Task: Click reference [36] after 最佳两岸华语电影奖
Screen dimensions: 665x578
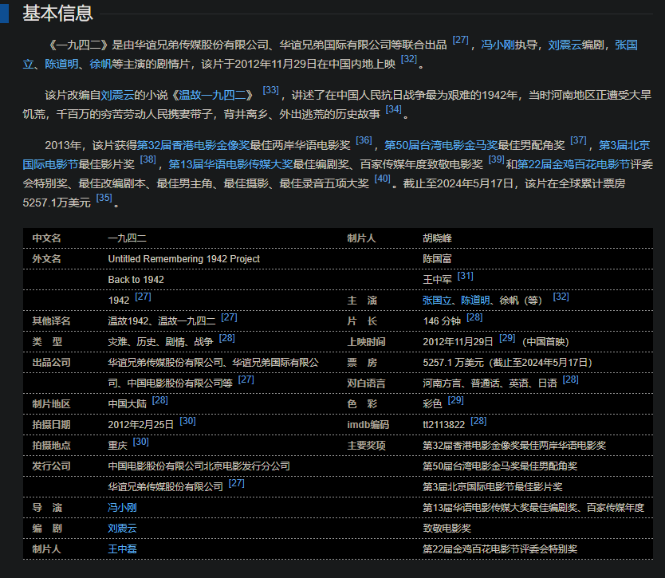Action: point(364,140)
